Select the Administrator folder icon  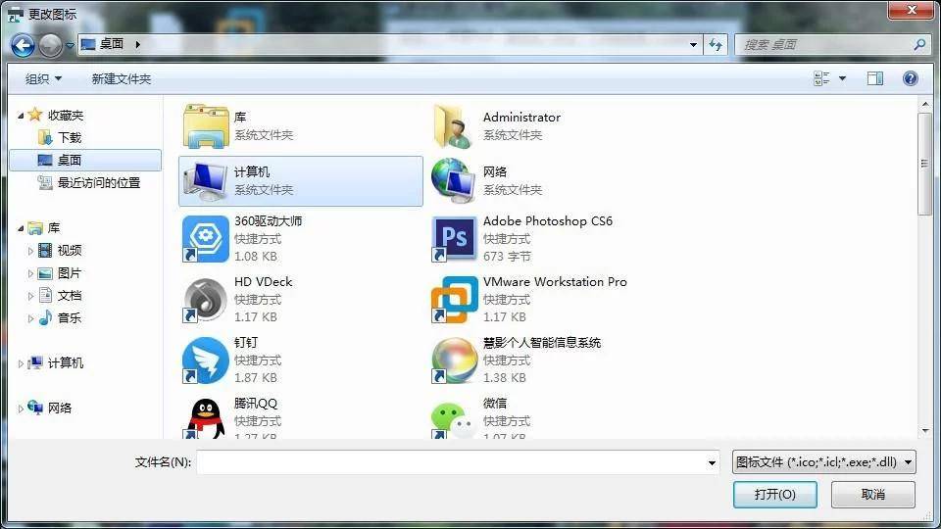453,126
